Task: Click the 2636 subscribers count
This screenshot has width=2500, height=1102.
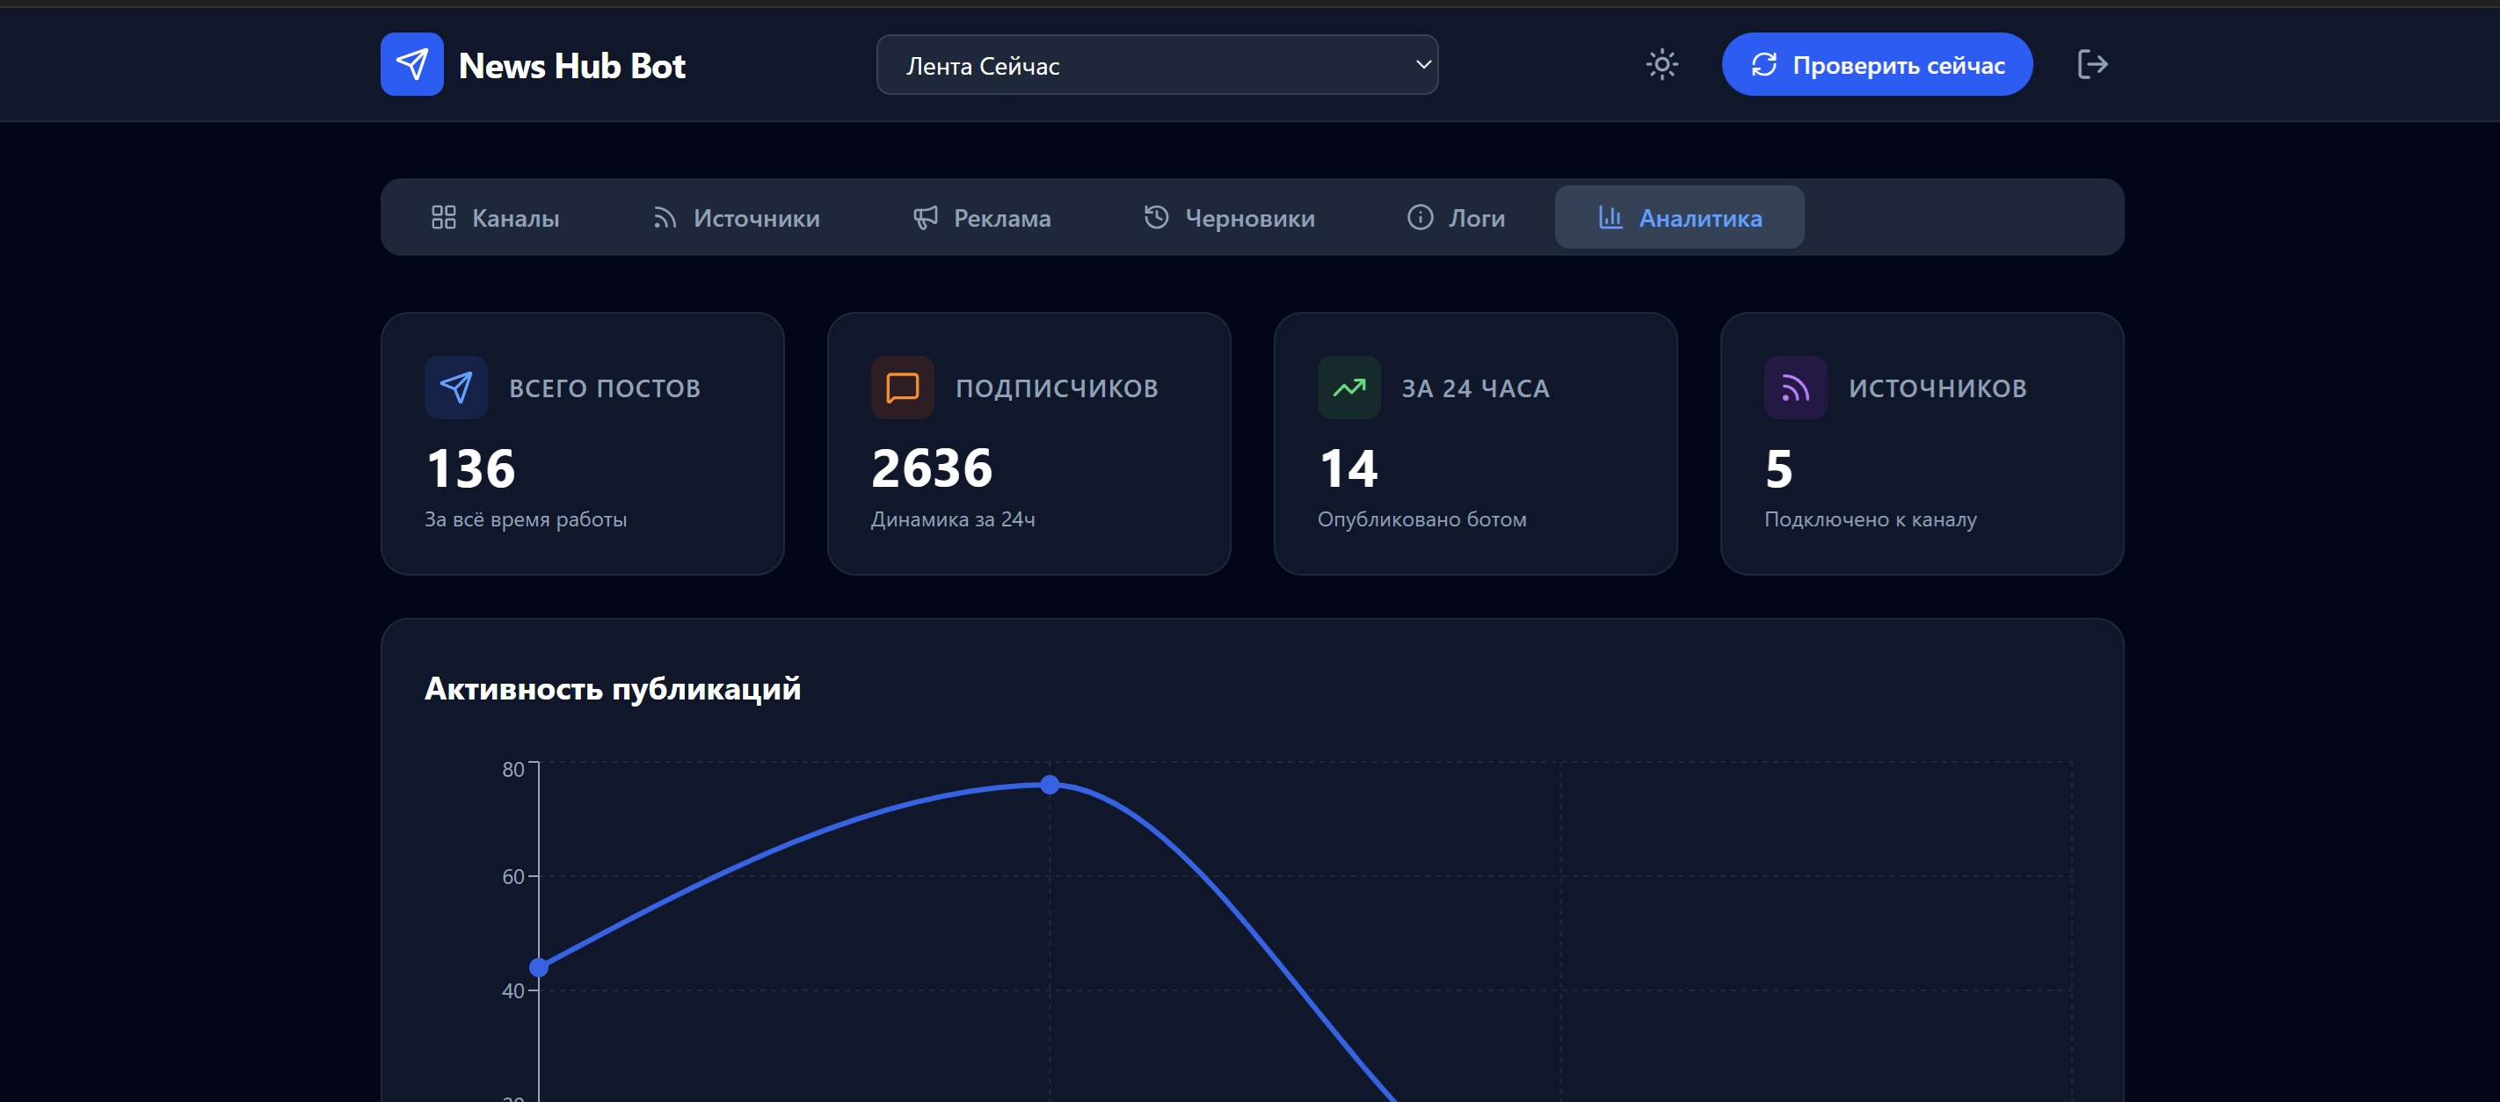Action: (x=931, y=468)
